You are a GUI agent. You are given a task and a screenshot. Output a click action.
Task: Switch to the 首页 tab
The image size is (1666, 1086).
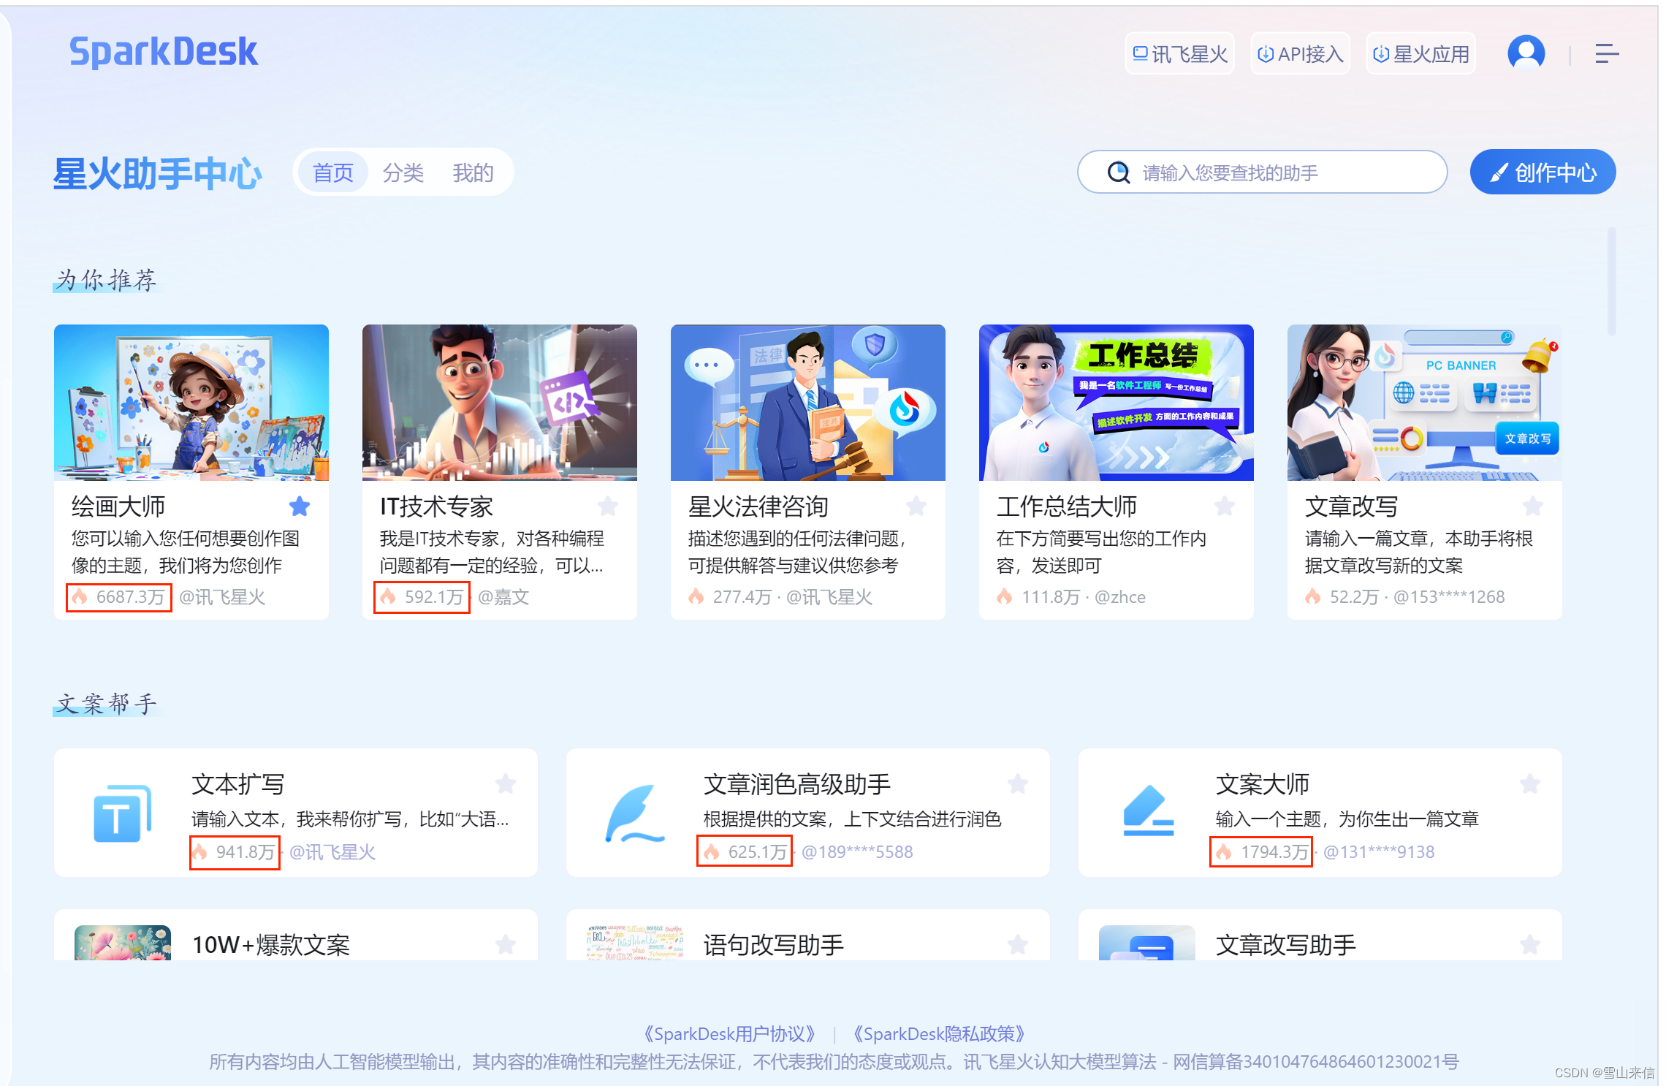(x=333, y=172)
